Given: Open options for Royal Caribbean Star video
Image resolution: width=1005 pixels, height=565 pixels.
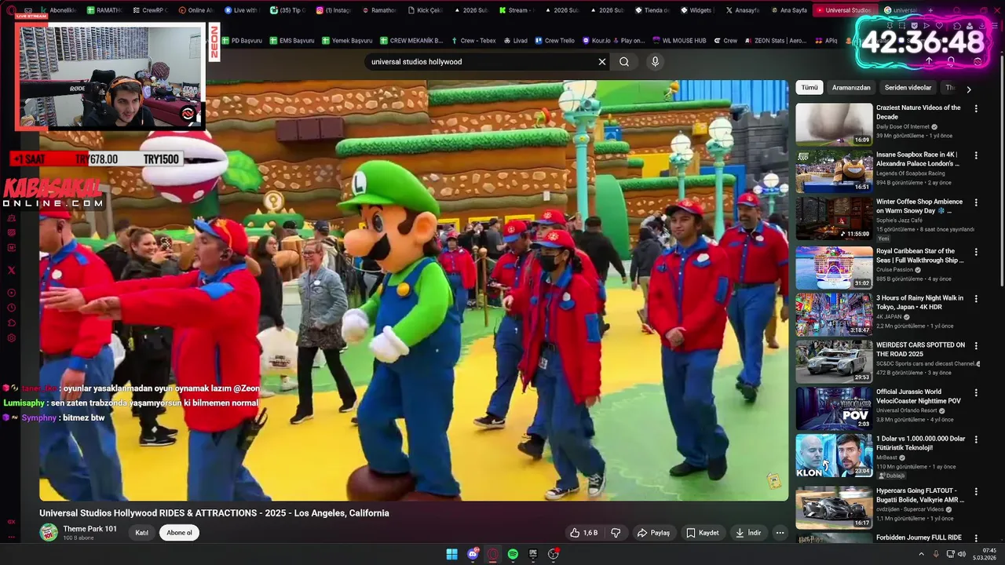Looking at the screenshot, I should (x=976, y=252).
